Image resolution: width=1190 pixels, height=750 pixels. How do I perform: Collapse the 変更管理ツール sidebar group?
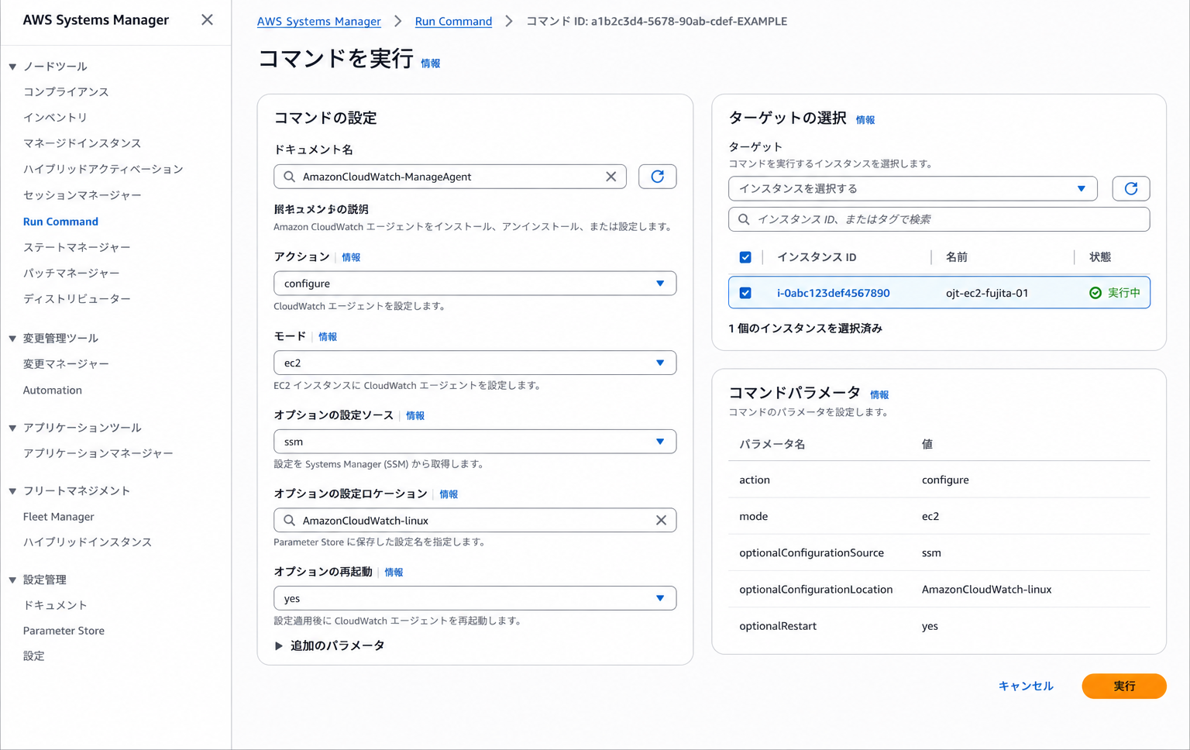12,339
